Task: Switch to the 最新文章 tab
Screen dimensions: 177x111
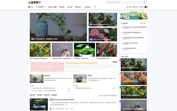Action: (x=32, y=95)
